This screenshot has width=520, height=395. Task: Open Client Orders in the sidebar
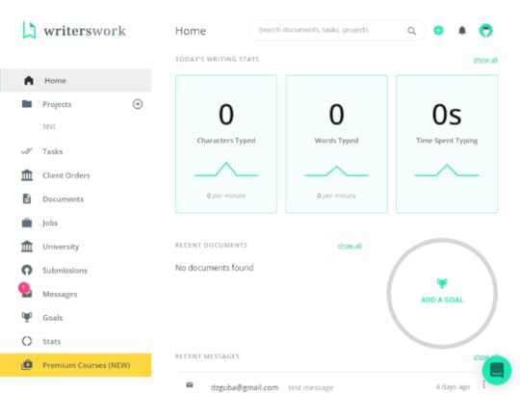(x=66, y=175)
